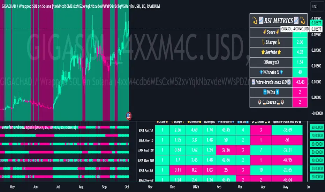Click the GIGACHAD / Wrapped SOL chart title

point(81,6)
